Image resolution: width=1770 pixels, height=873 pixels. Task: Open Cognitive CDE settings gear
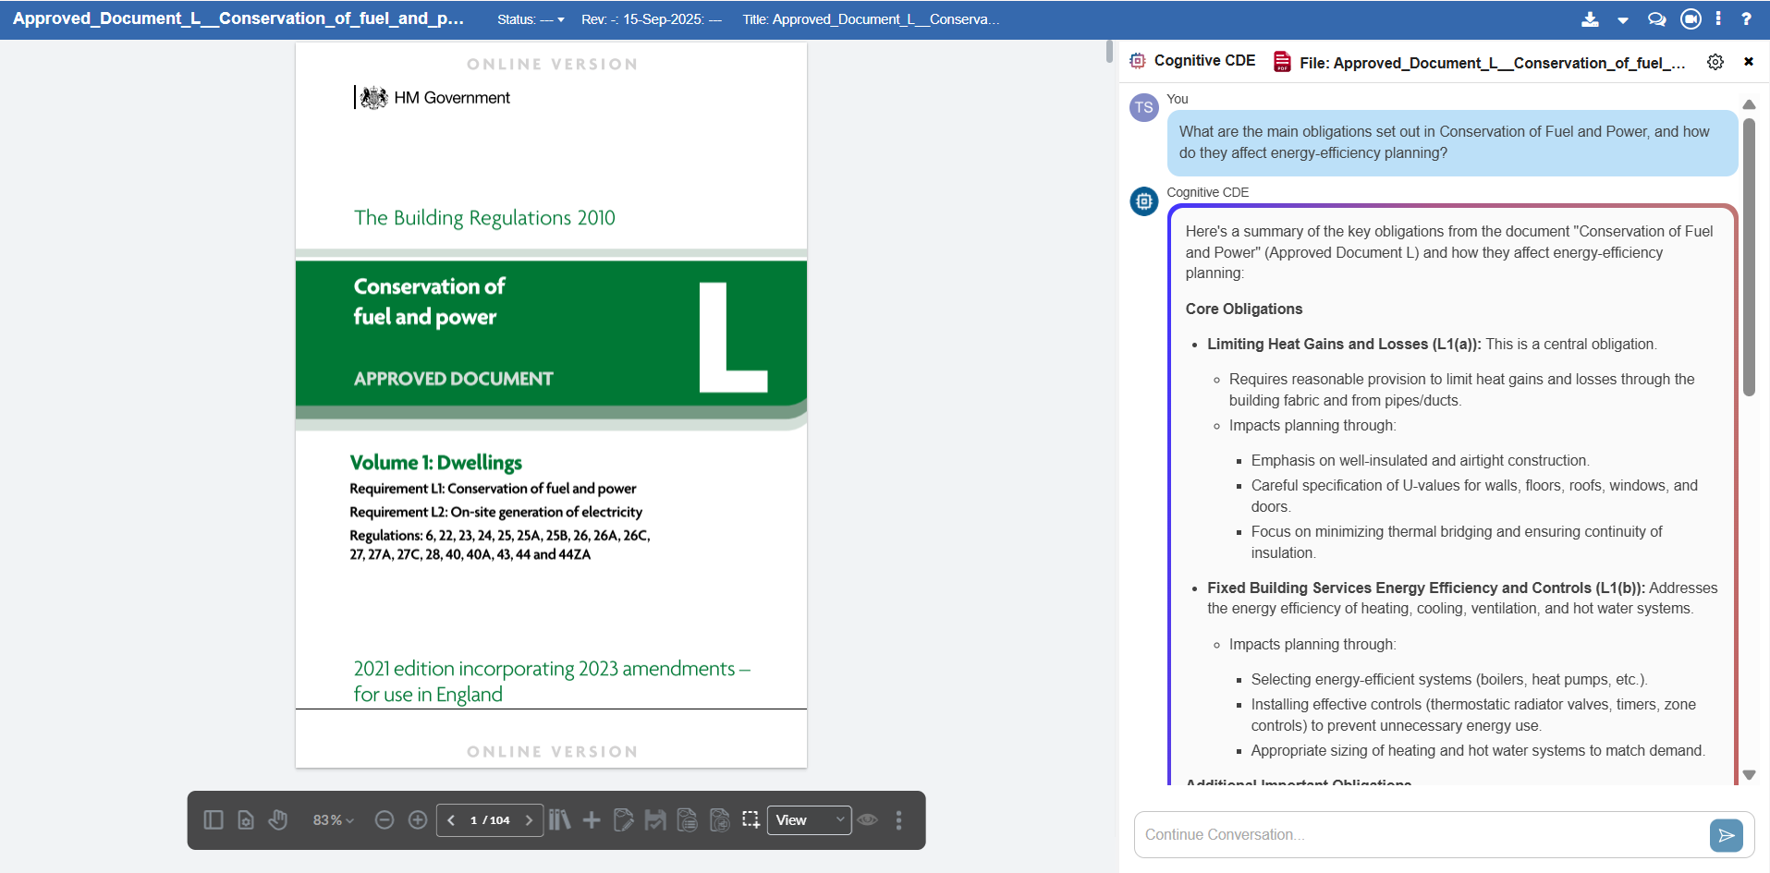coord(1715,62)
